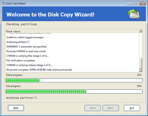Click the green arrow disk drive icon
This screenshot has width=148, height=116.
tap(134, 13)
